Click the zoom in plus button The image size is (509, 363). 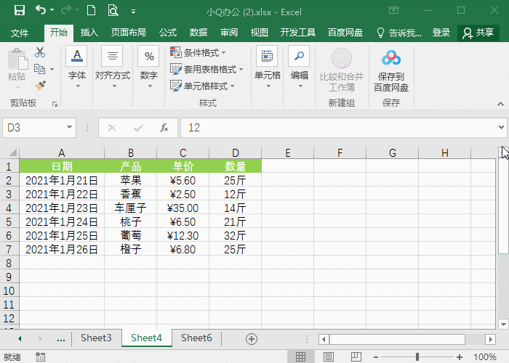[460, 357]
